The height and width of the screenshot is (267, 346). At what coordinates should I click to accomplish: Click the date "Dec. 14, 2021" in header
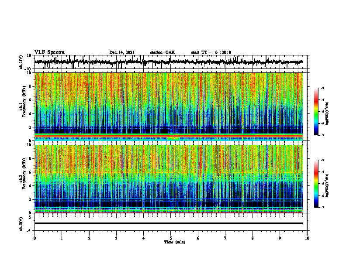(x=122, y=52)
